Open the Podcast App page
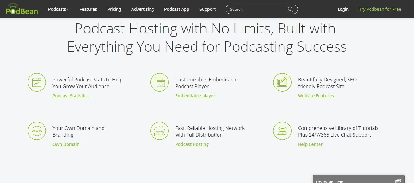 point(177,9)
